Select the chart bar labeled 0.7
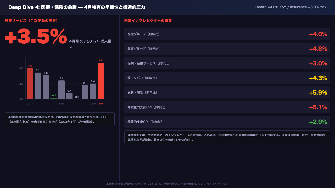 click(x=69, y=96)
